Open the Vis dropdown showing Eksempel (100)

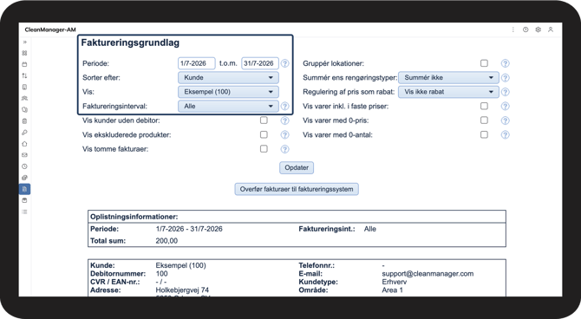click(x=228, y=92)
